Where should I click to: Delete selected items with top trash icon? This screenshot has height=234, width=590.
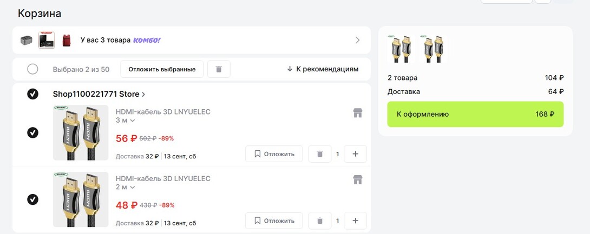point(219,69)
